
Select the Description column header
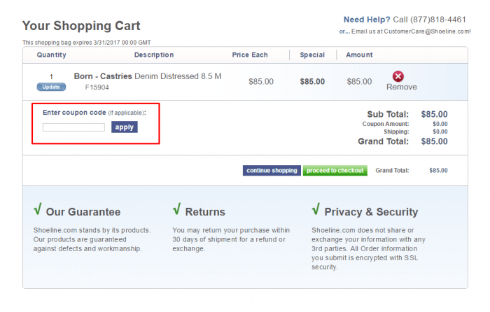point(154,55)
